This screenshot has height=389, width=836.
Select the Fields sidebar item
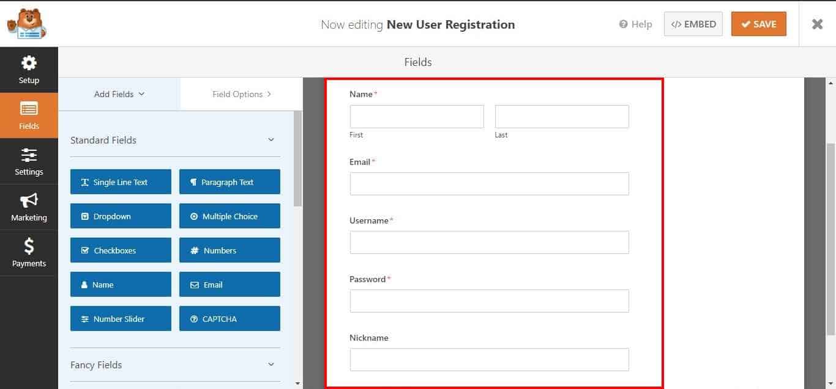point(29,115)
